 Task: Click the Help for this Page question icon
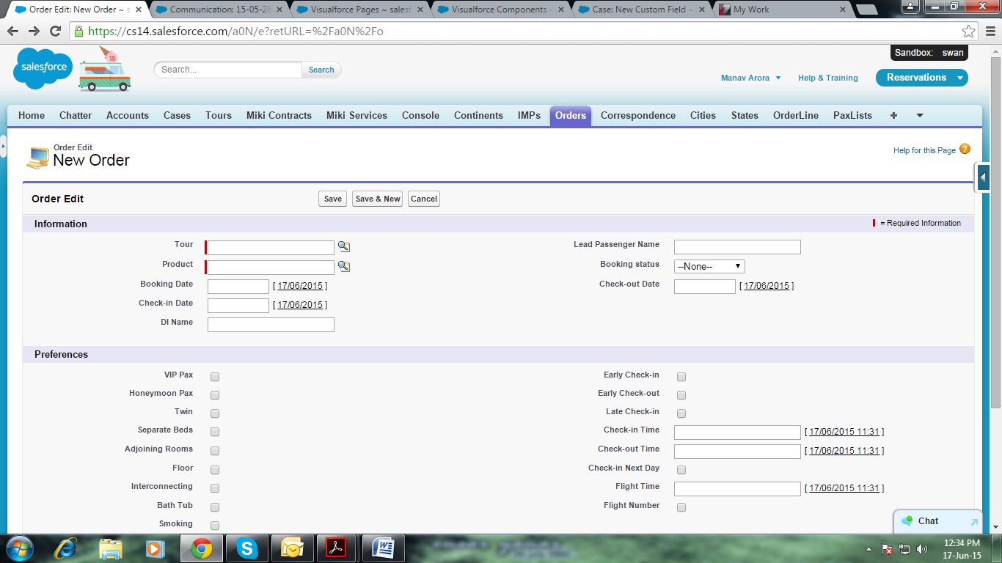click(x=965, y=149)
